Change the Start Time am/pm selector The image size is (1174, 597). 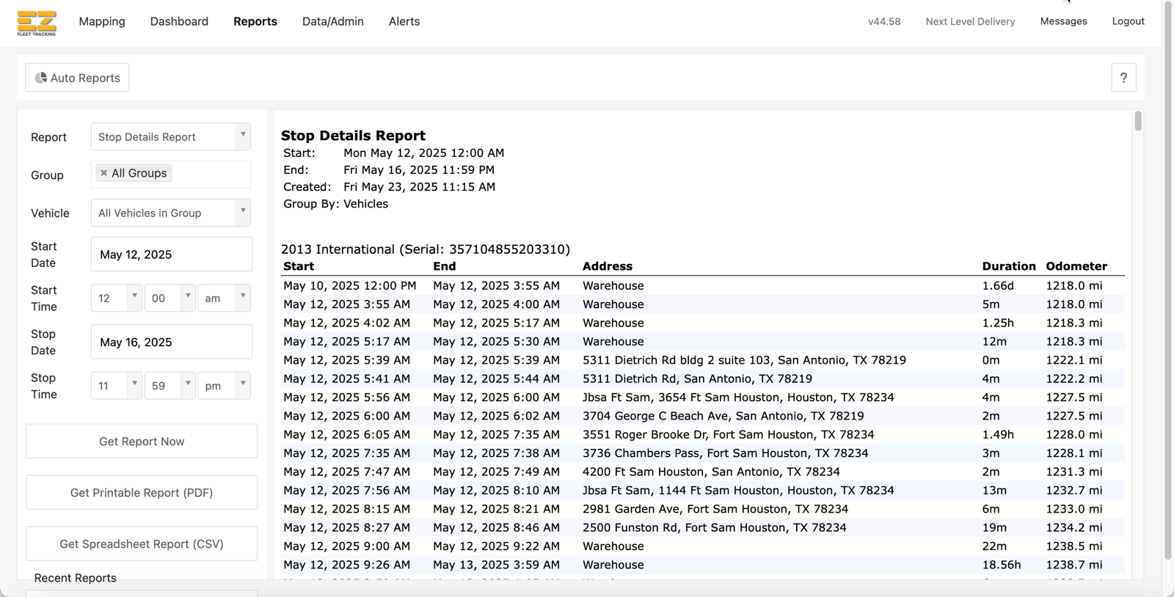point(224,298)
